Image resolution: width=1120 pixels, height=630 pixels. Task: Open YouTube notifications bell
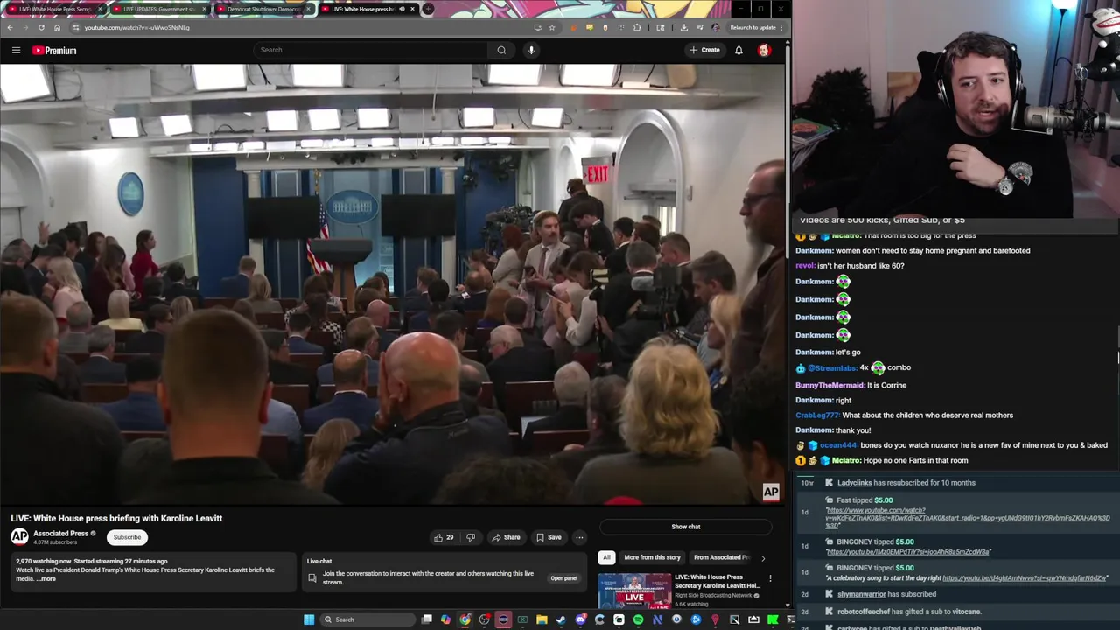pyautogui.click(x=738, y=50)
